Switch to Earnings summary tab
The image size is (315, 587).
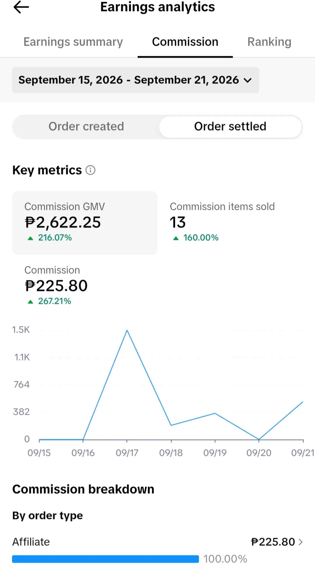pos(73,42)
